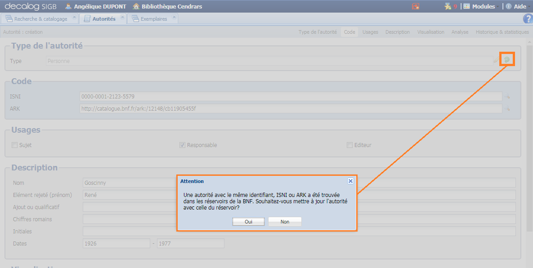The image size is (533, 268).
Task: Close the Attention dialog with the X
Action: coord(351,181)
